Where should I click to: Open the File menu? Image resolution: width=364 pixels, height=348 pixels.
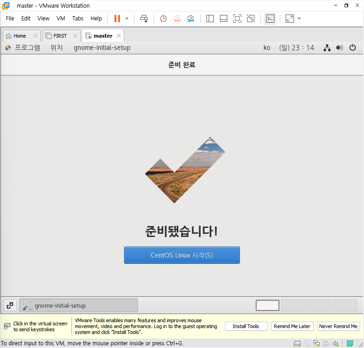(x=10, y=19)
